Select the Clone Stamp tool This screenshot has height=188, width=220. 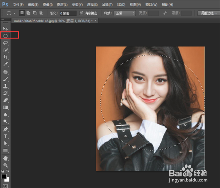pos(5,86)
